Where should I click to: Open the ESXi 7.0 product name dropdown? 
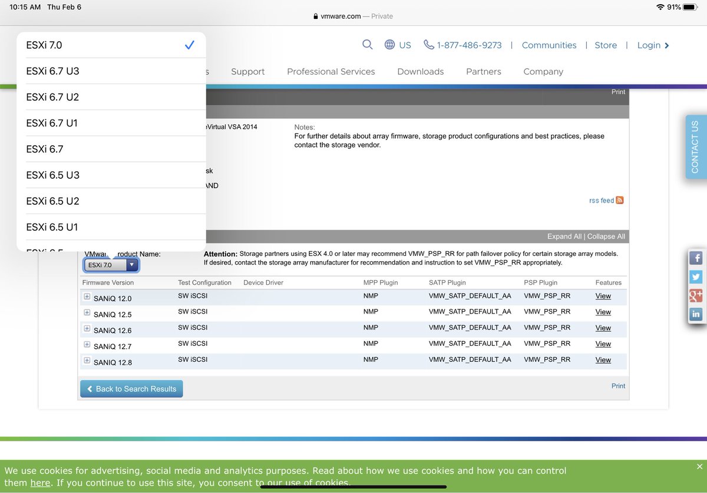click(111, 265)
